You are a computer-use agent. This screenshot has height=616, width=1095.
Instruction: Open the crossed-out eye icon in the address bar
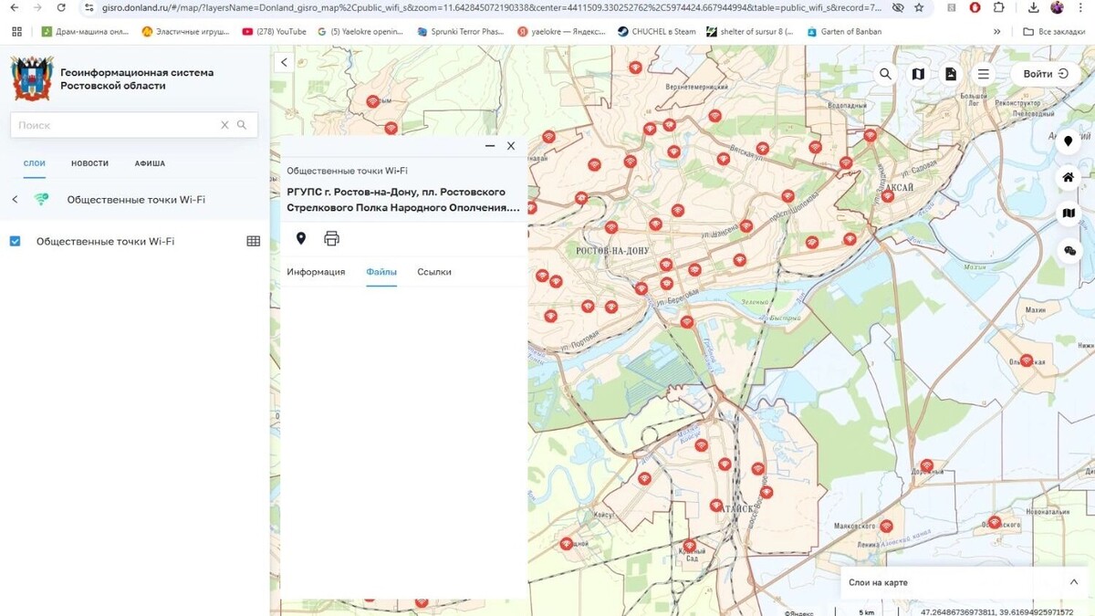(897, 7)
